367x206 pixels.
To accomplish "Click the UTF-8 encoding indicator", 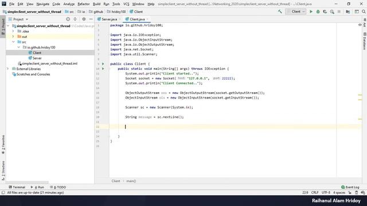I will 326,193.
